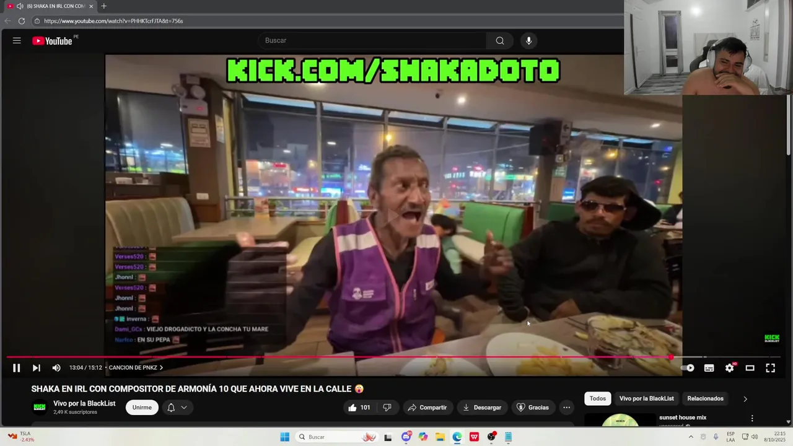Type in the Buscar search field

tap(372, 41)
